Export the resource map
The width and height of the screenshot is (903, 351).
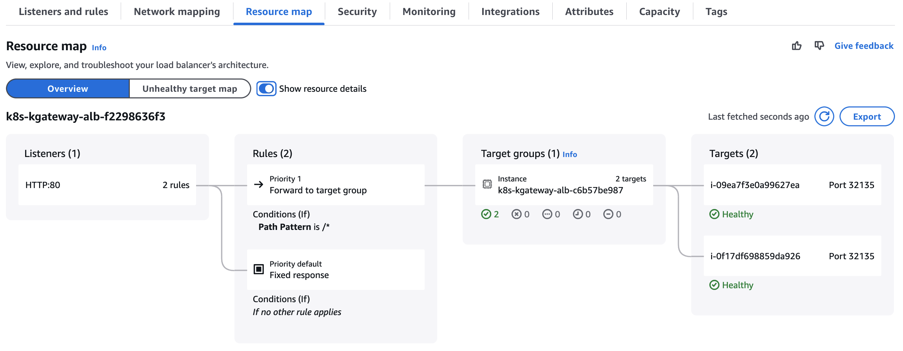coord(867,117)
